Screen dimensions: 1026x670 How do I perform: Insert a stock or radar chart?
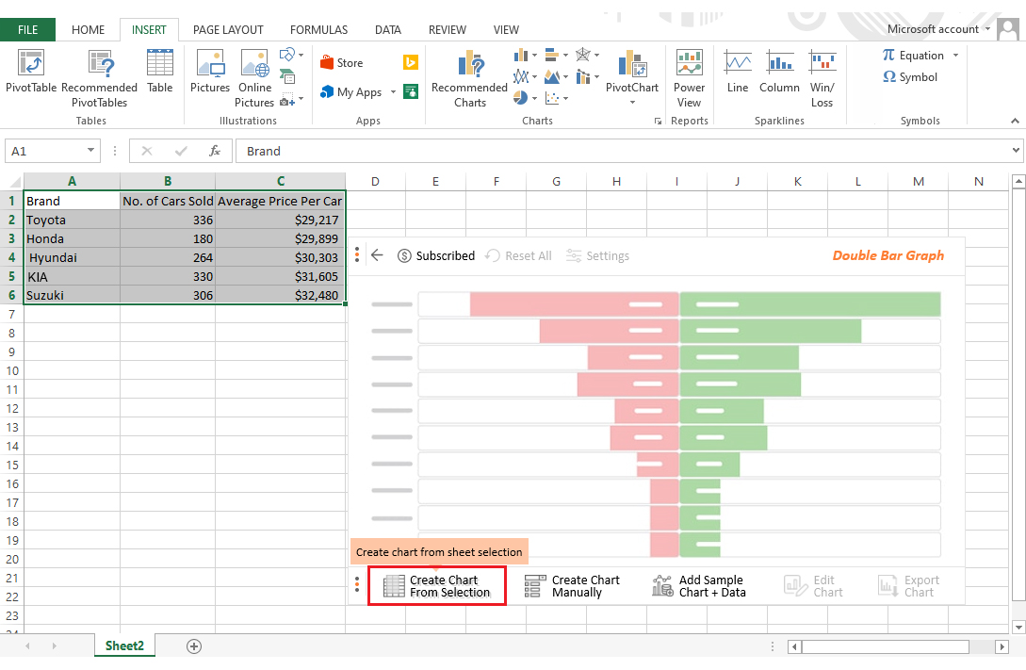(587, 55)
